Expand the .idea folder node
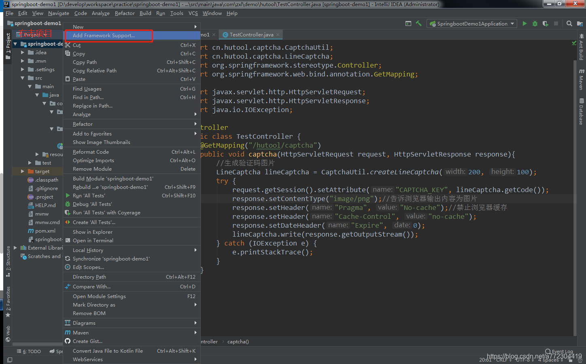This screenshot has height=364, width=586. [x=23, y=53]
